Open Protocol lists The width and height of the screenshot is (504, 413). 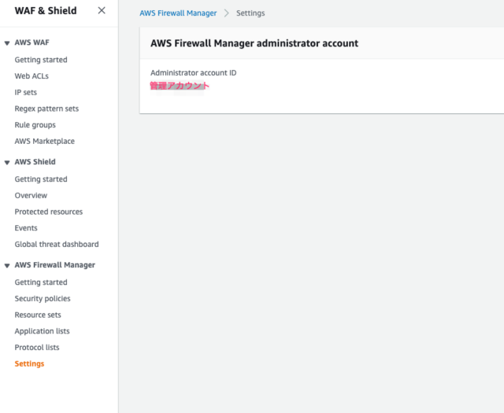[37, 348]
